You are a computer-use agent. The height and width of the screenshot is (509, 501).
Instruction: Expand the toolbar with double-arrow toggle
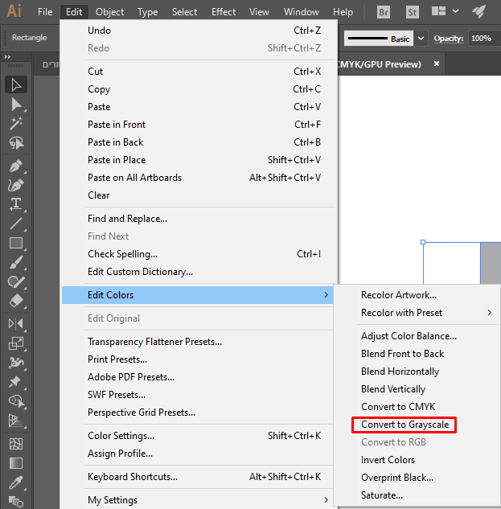tap(7, 57)
